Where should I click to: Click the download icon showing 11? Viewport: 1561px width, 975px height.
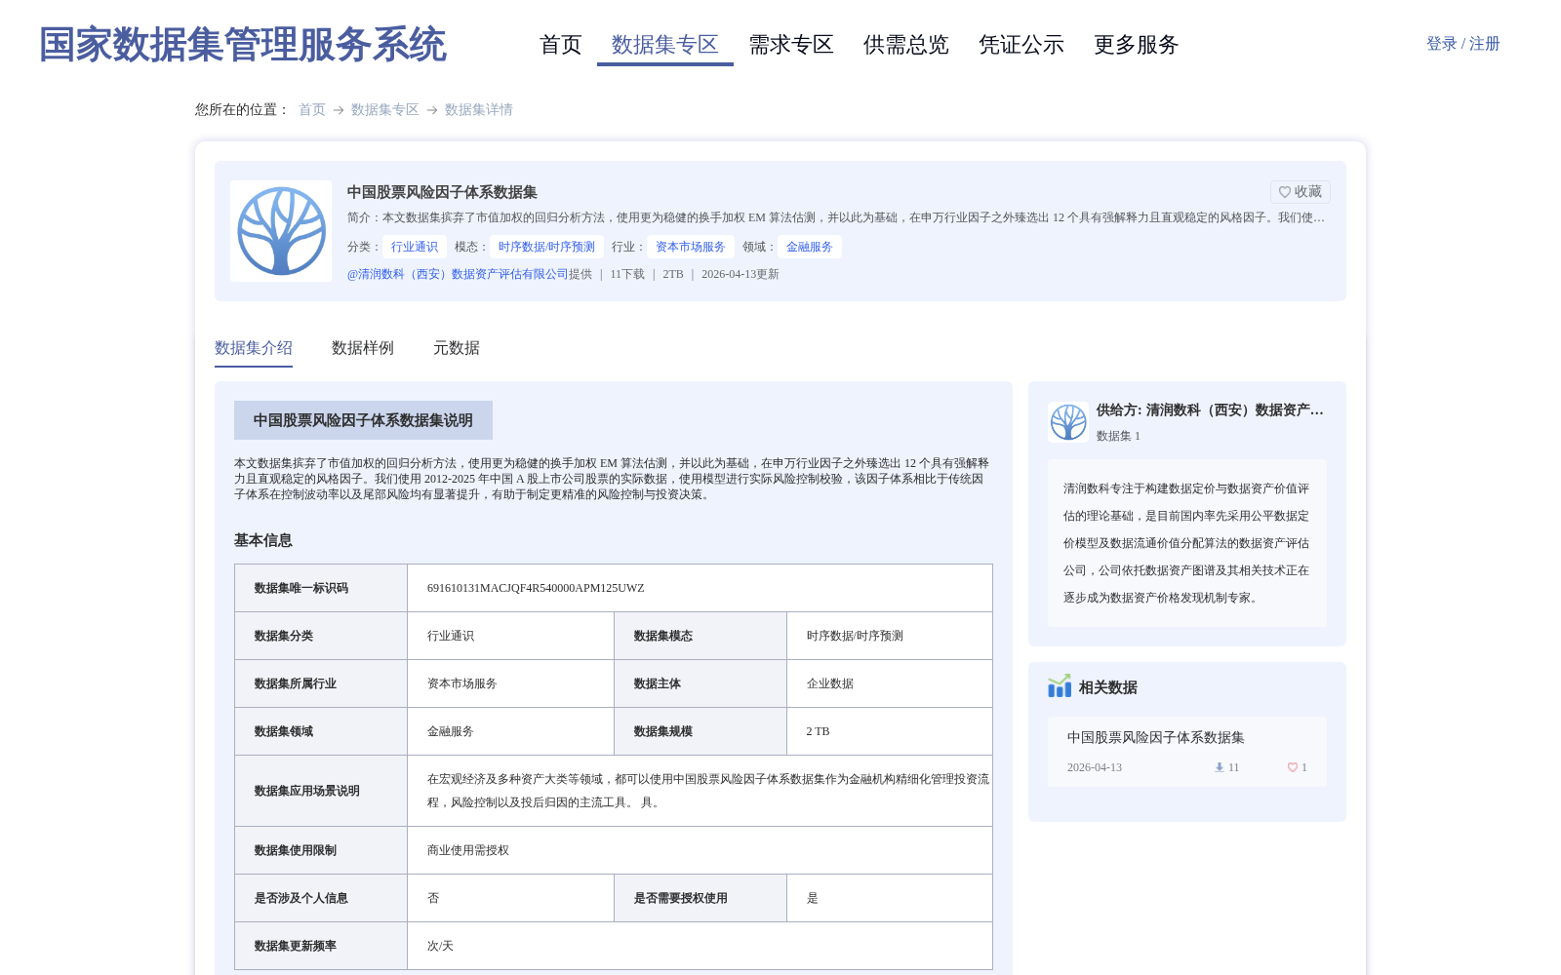pos(1220,767)
